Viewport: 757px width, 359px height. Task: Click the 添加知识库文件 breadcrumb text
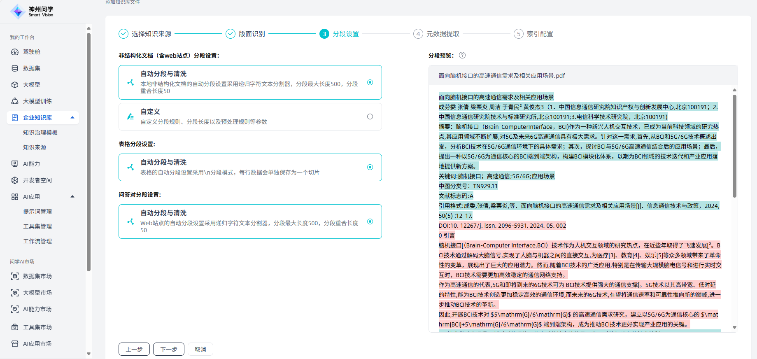pyautogui.click(x=123, y=2)
